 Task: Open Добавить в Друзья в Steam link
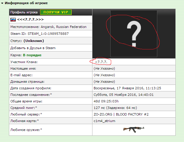(33, 48)
